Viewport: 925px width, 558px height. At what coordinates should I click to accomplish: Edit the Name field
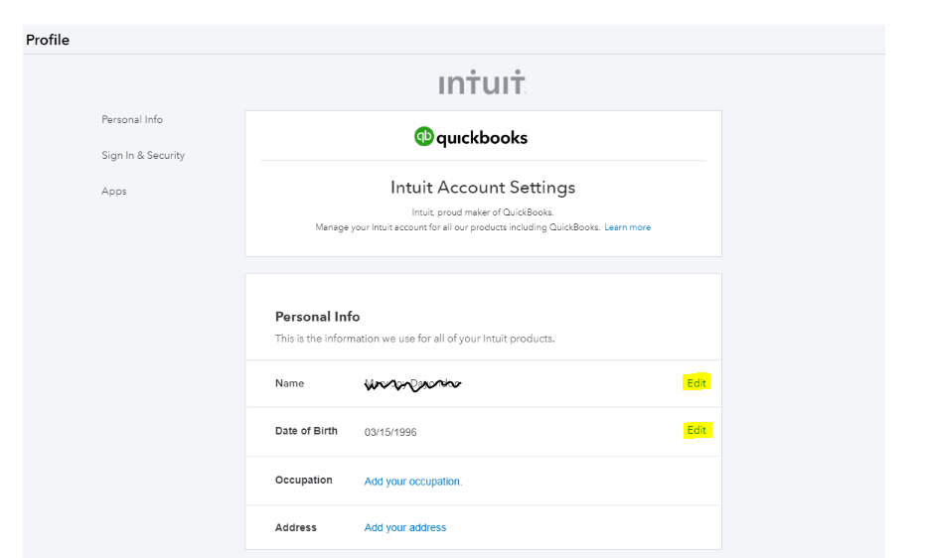(x=696, y=383)
